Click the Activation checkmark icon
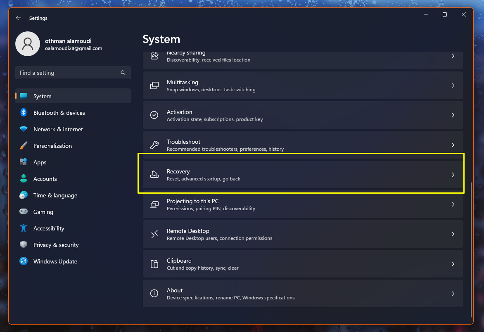The height and width of the screenshot is (332, 484). pos(154,115)
